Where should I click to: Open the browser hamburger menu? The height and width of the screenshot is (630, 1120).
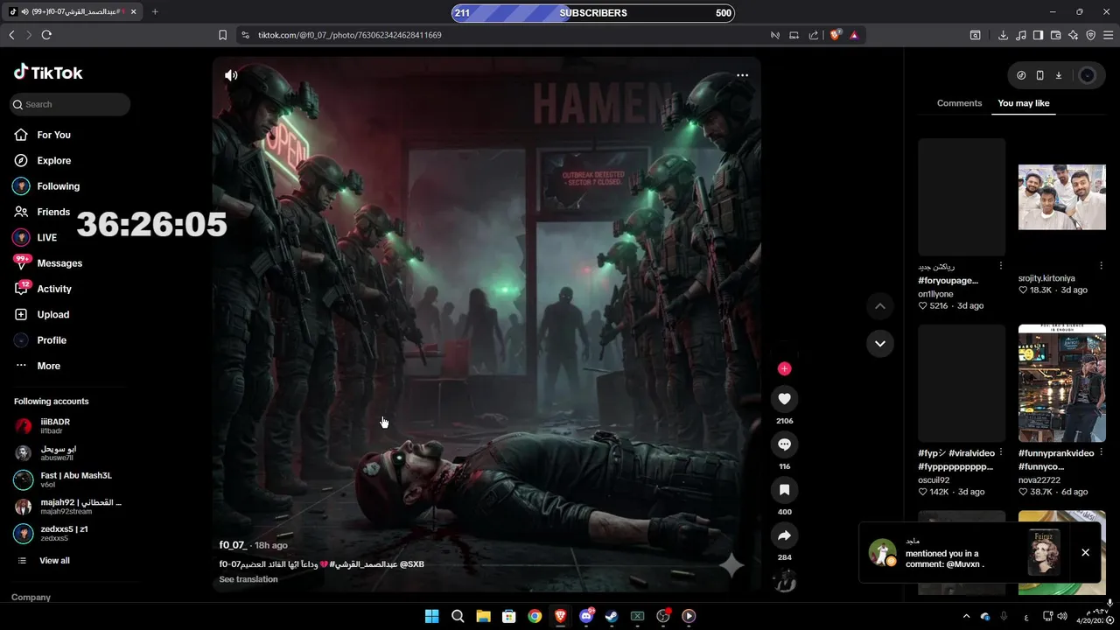1109,35
